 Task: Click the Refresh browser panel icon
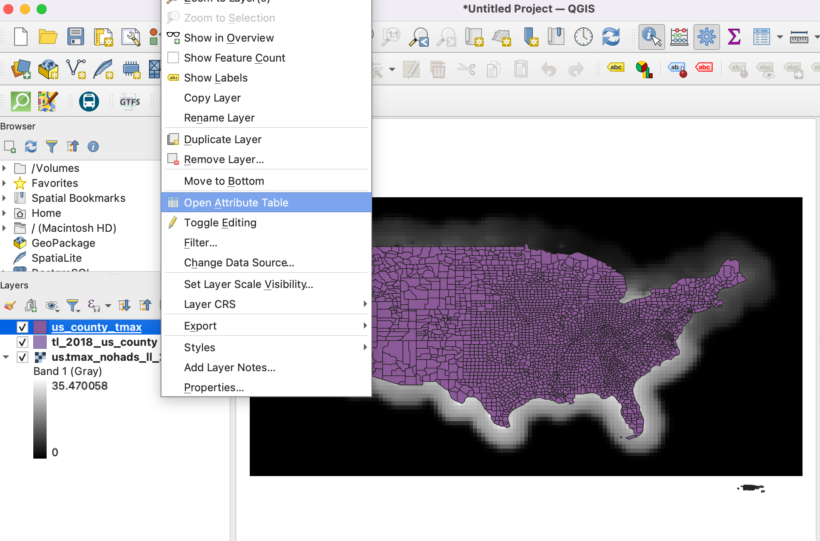pos(31,146)
